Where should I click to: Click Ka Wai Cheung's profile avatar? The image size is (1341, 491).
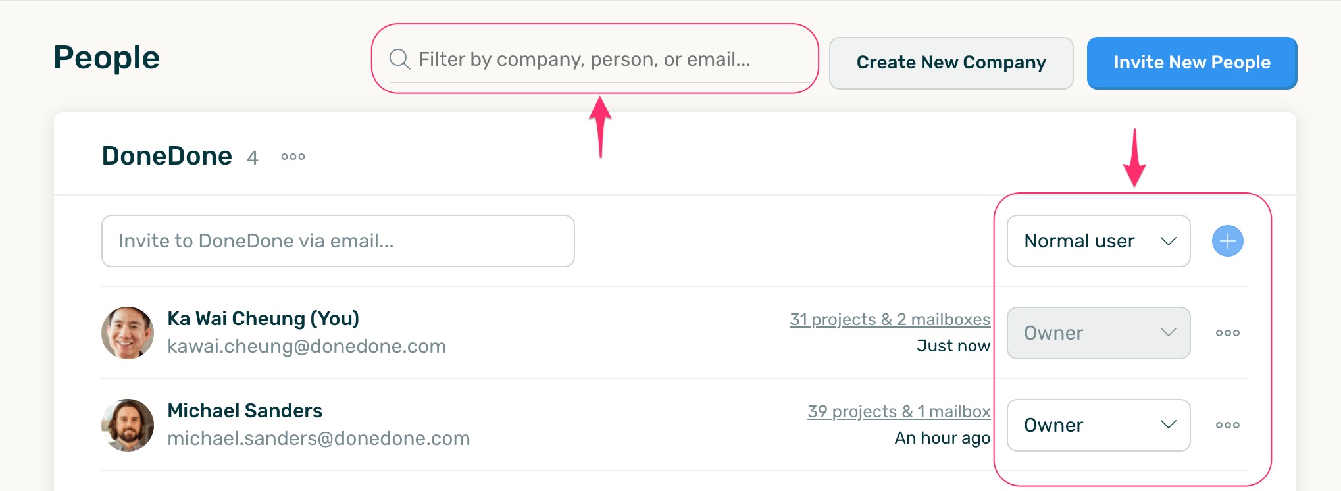tap(128, 333)
